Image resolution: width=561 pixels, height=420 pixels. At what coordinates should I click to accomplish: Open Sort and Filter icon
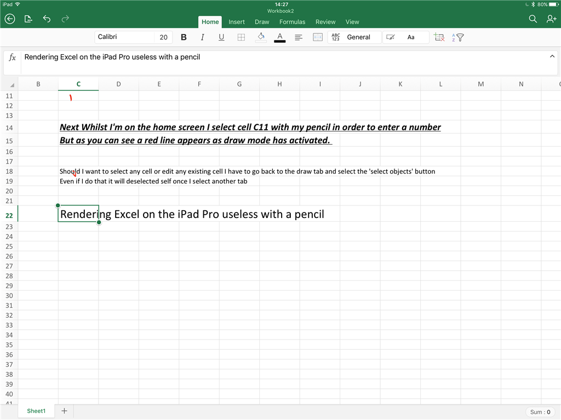tap(458, 37)
